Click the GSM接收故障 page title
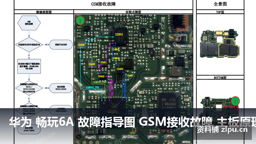 103,4
